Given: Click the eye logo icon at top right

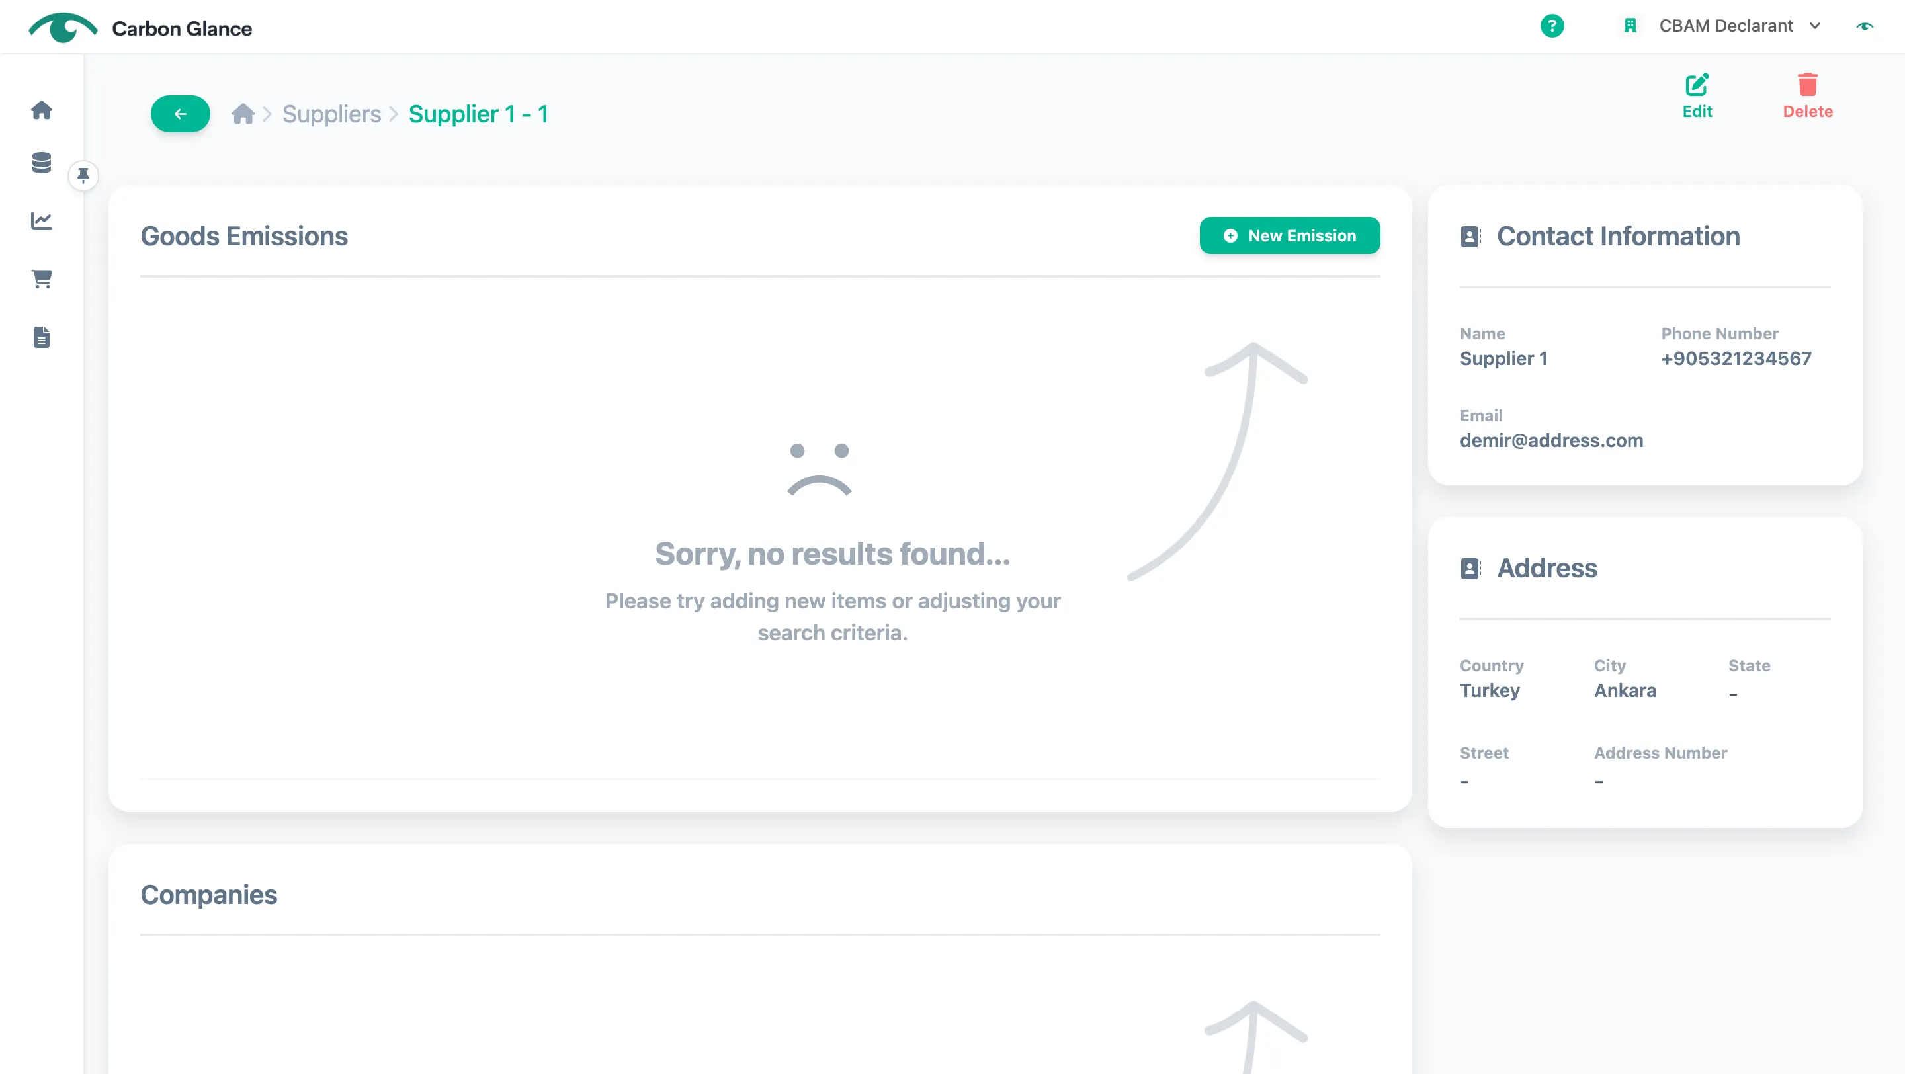Looking at the screenshot, I should click(1865, 26).
